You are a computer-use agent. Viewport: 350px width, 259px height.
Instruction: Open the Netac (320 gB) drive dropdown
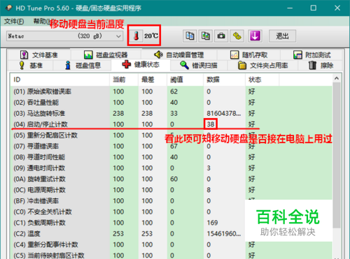coord(64,36)
